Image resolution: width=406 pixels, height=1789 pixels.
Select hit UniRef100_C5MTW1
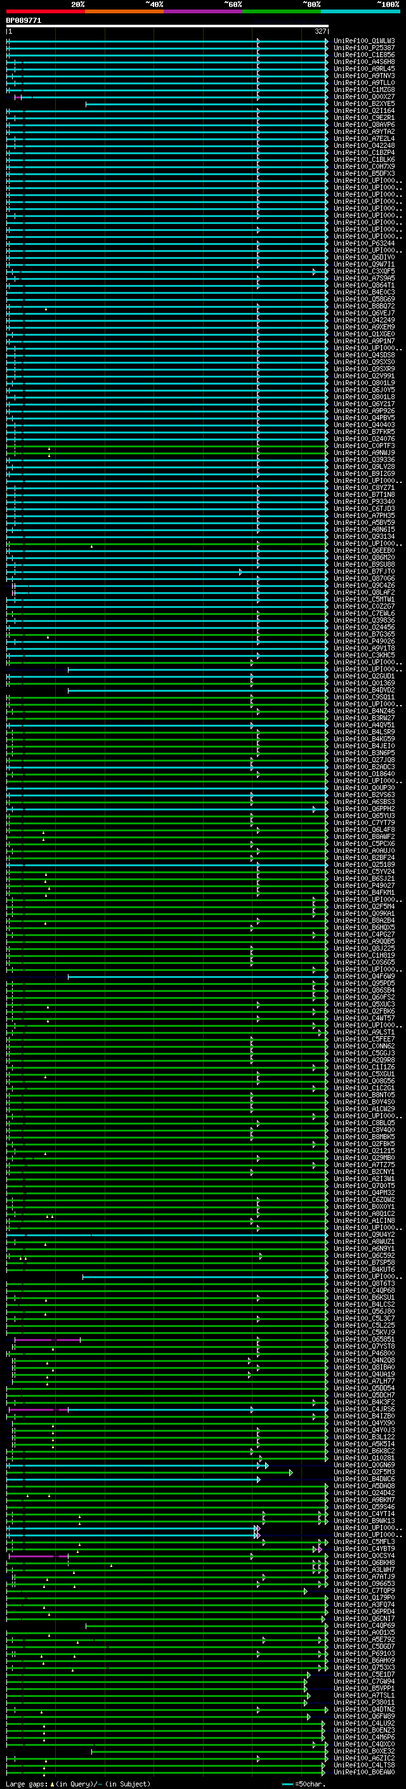click(x=363, y=599)
